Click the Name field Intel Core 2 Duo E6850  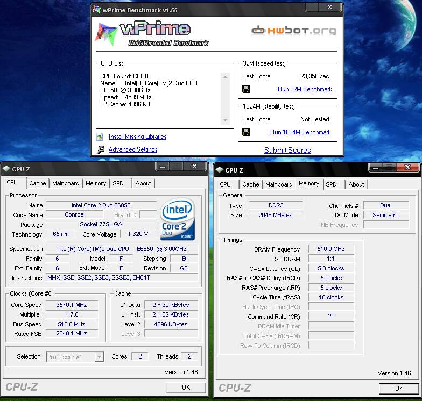coord(101,205)
